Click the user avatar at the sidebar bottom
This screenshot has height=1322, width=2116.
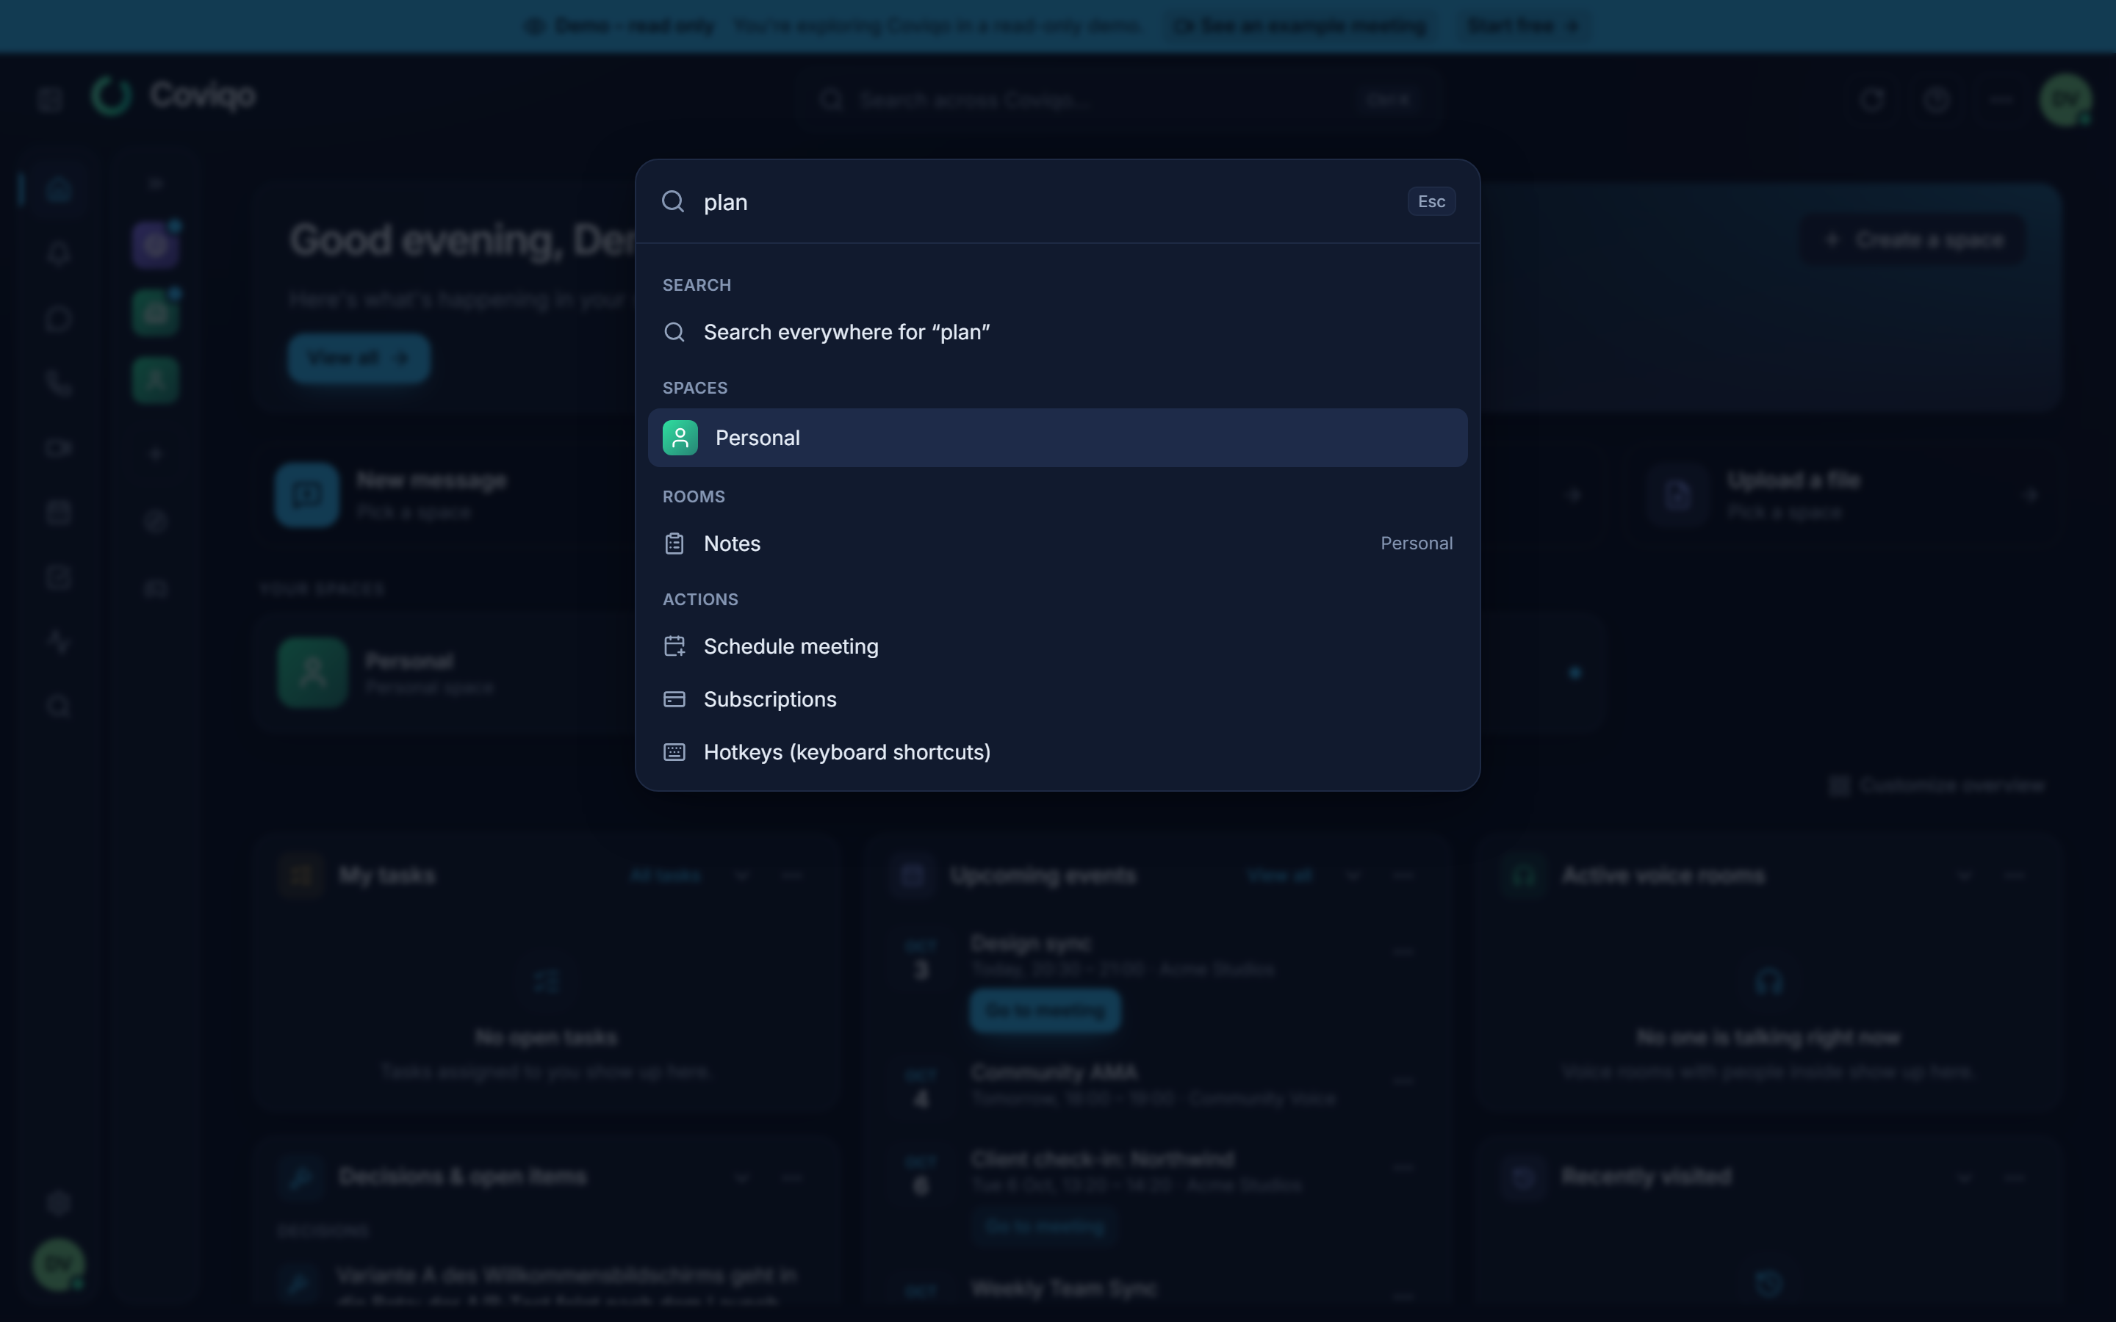tap(59, 1263)
